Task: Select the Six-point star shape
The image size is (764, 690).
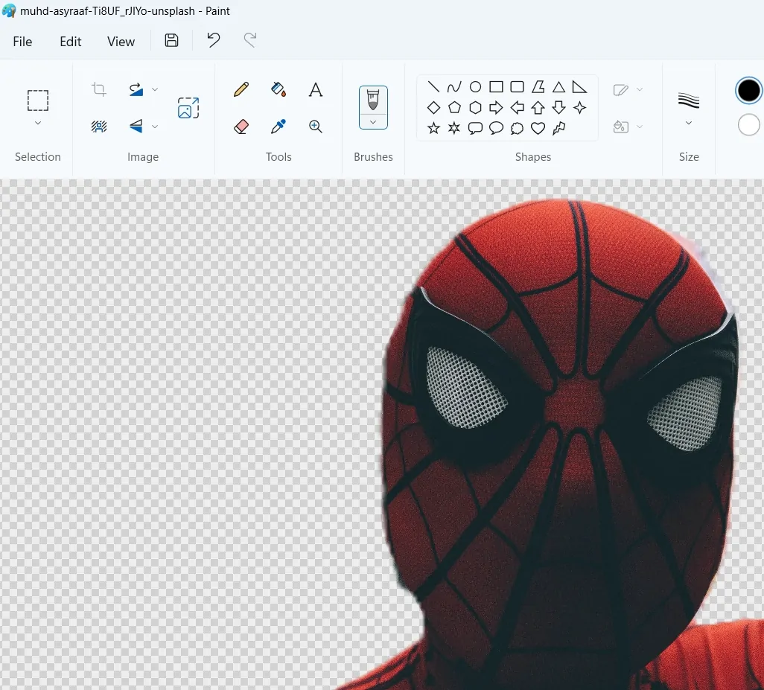Action: tap(454, 128)
